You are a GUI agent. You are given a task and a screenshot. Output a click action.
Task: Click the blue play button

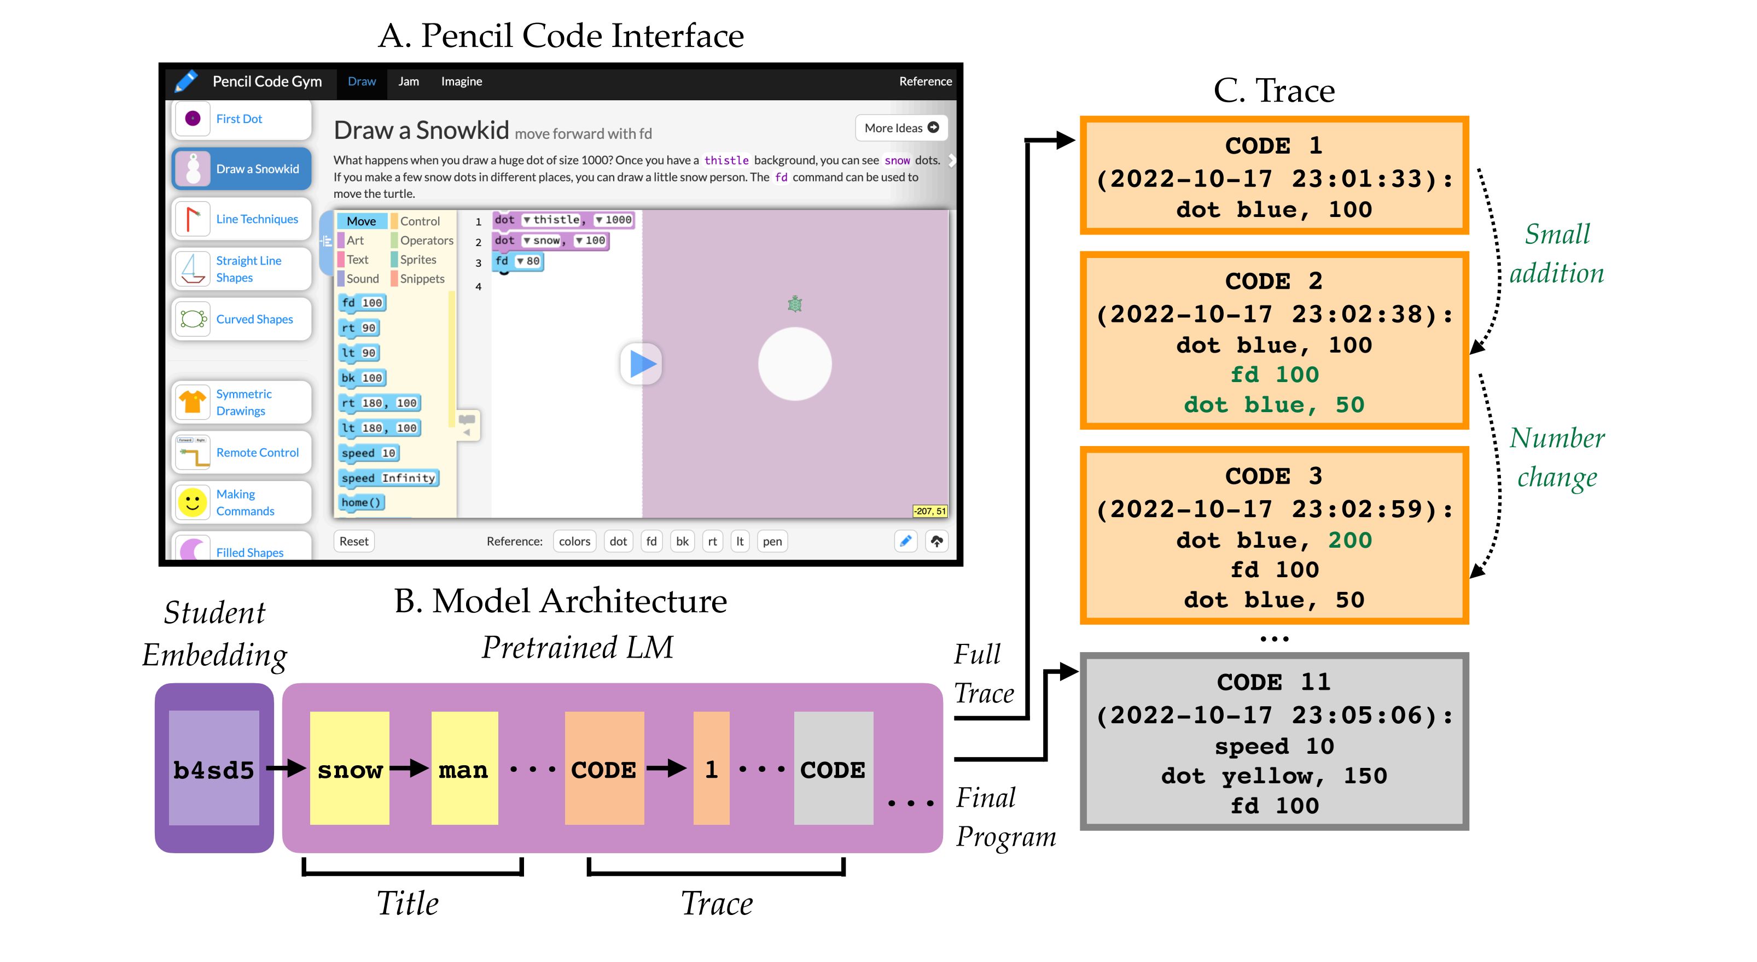tap(641, 363)
